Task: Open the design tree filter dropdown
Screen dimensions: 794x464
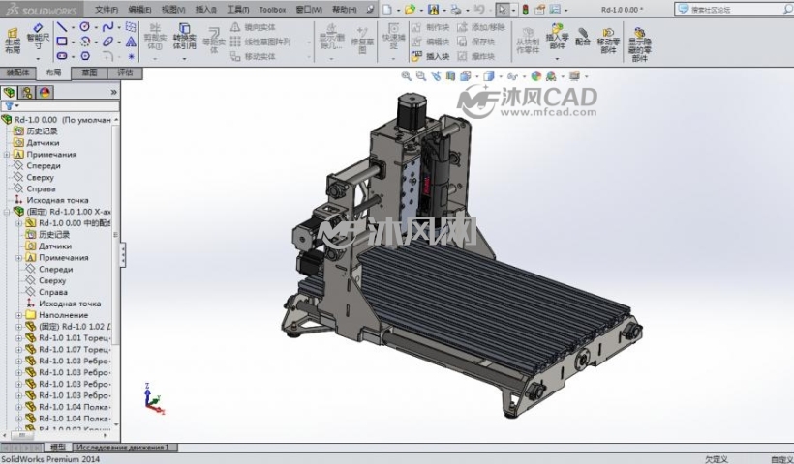Action: coord(16,106)
